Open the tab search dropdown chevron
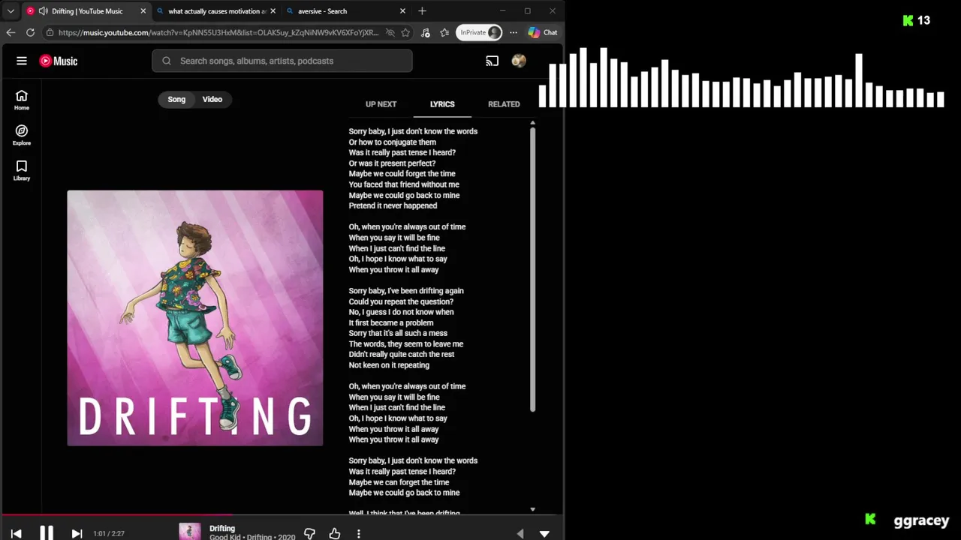This screenshot has height=540, width=961. (x=11, y=11)
